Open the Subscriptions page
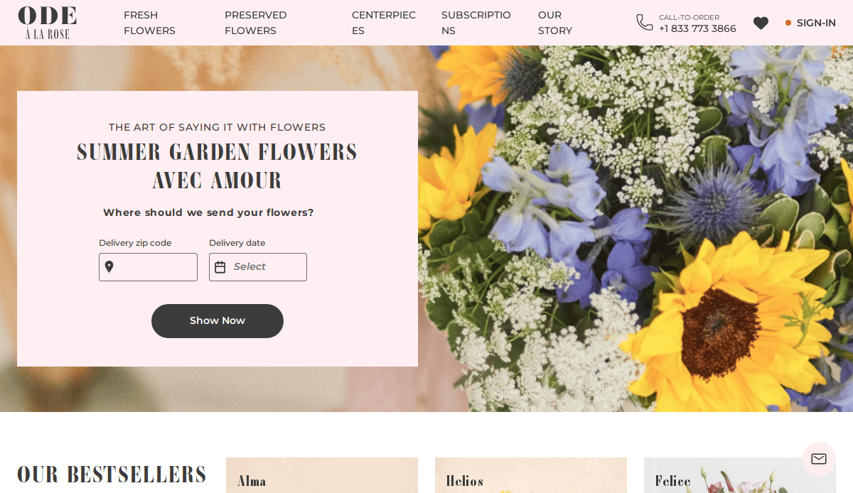This screenshot has height=493, width=853. coord(476,23)
